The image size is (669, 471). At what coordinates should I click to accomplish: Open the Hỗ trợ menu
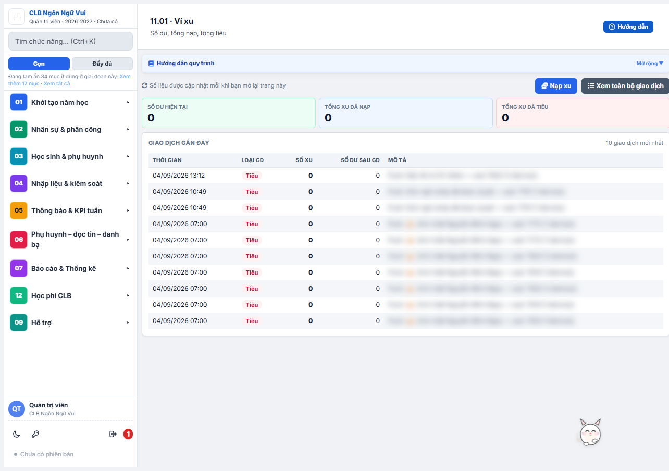(70, 323)
